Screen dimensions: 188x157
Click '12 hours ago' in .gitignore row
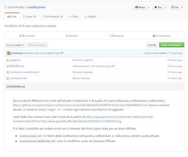pyautogui.click(x=175, y=60)
